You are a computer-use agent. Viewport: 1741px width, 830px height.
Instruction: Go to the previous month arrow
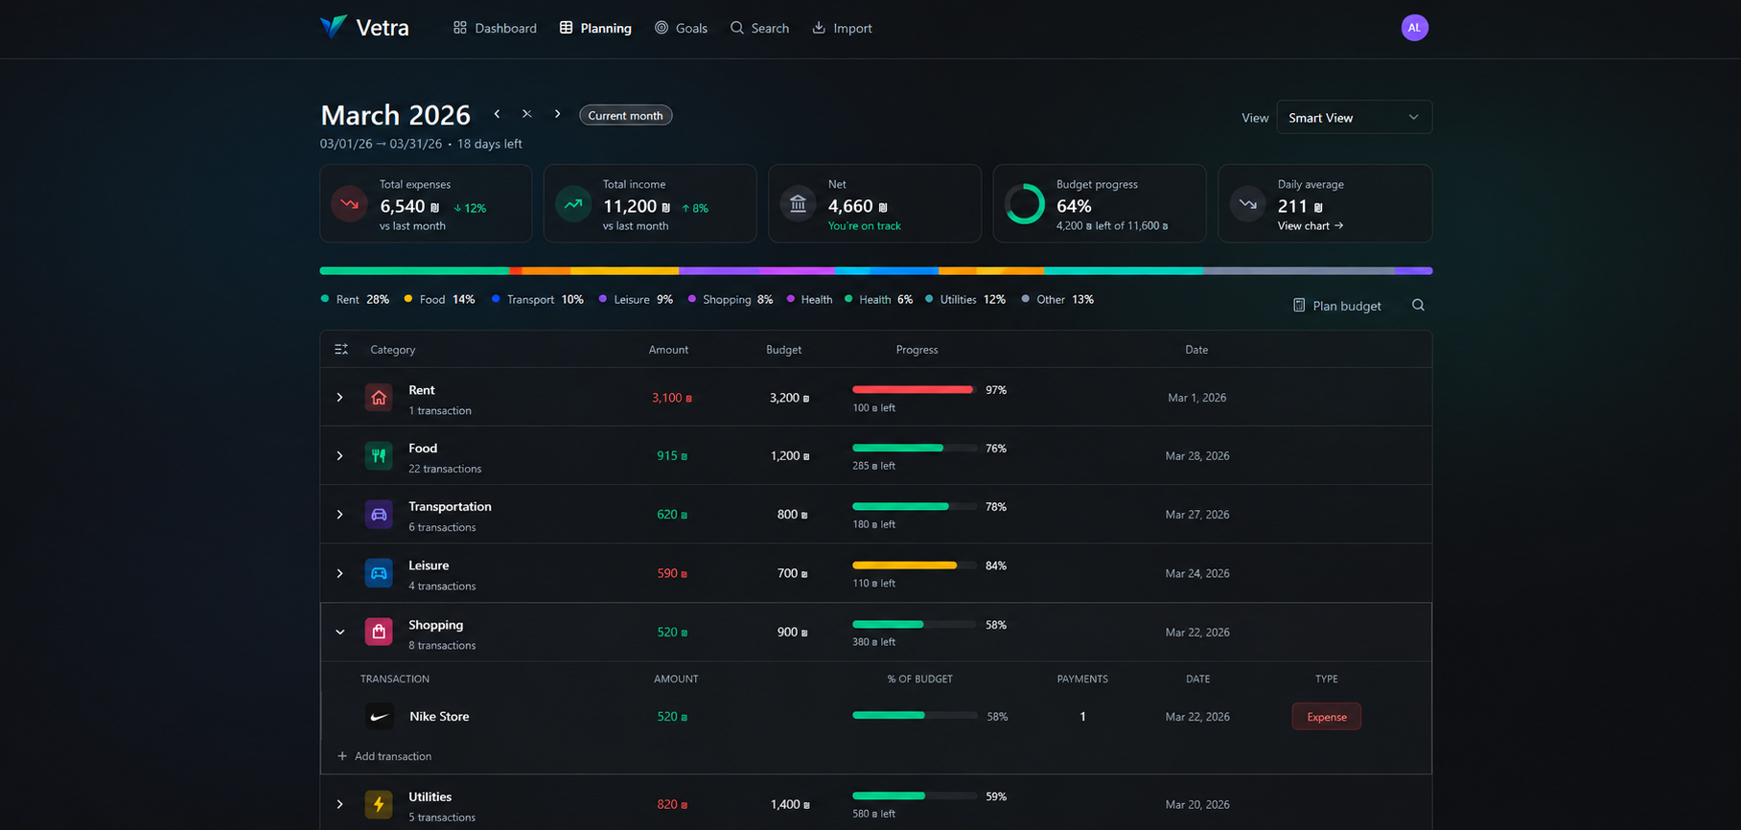click(497, 114)
